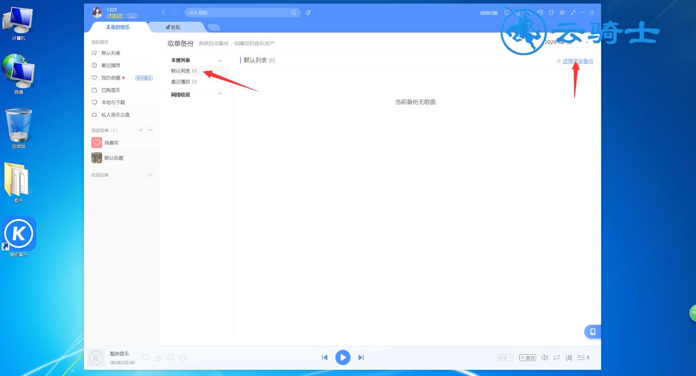Open 酷狗音乐 desktop shortcut
This screenshot has height=376, width=696.
coord(19,237)
